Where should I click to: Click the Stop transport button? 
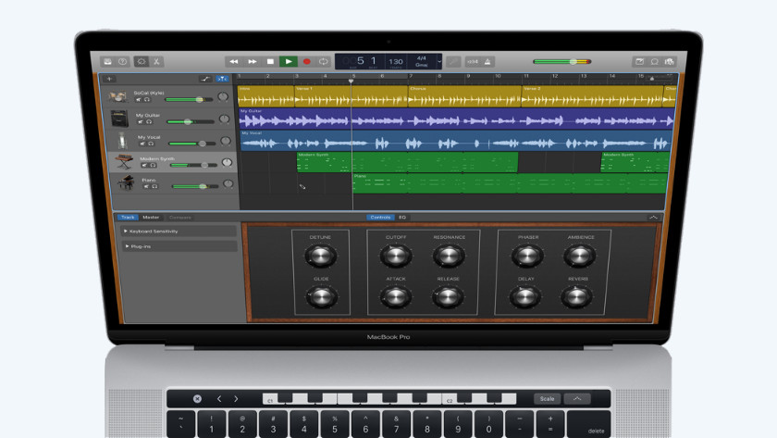pyautogui.click(x=270, y=62)
